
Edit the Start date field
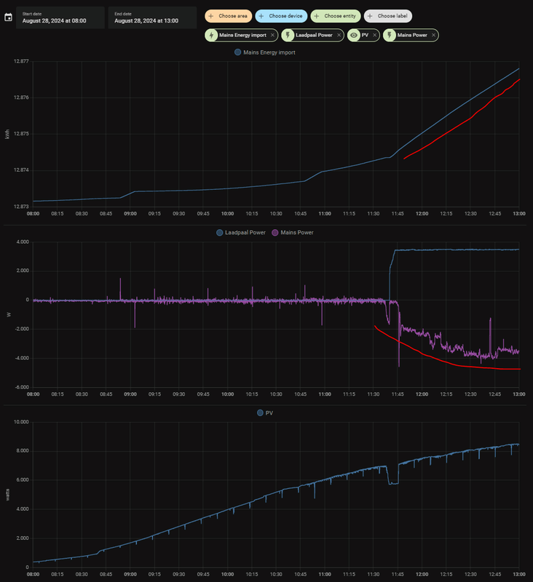click(60, 17)
